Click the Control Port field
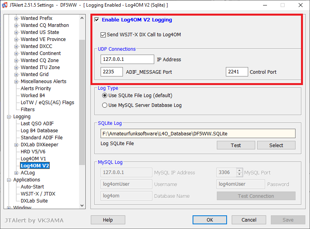 click(237, 72)
